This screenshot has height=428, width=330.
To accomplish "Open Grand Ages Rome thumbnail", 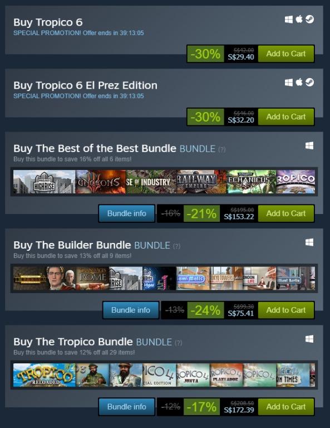I will [92, 279].
